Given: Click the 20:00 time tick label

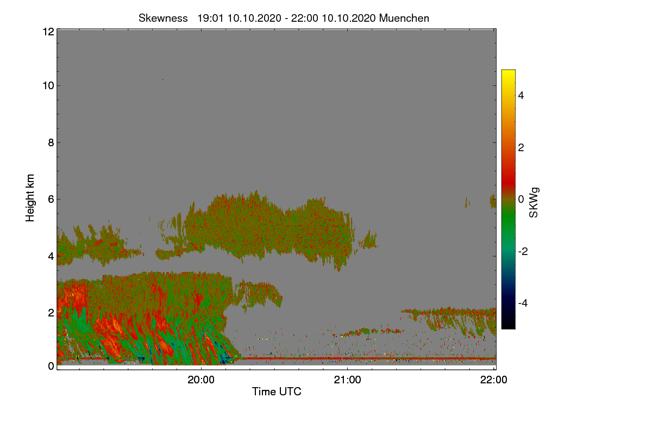Looking at the screenshot, I should [x=201, y=381].
